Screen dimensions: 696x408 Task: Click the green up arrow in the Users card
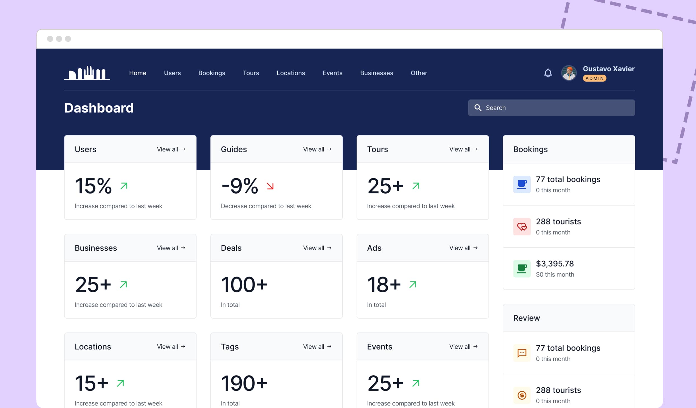tap(124, 186)
